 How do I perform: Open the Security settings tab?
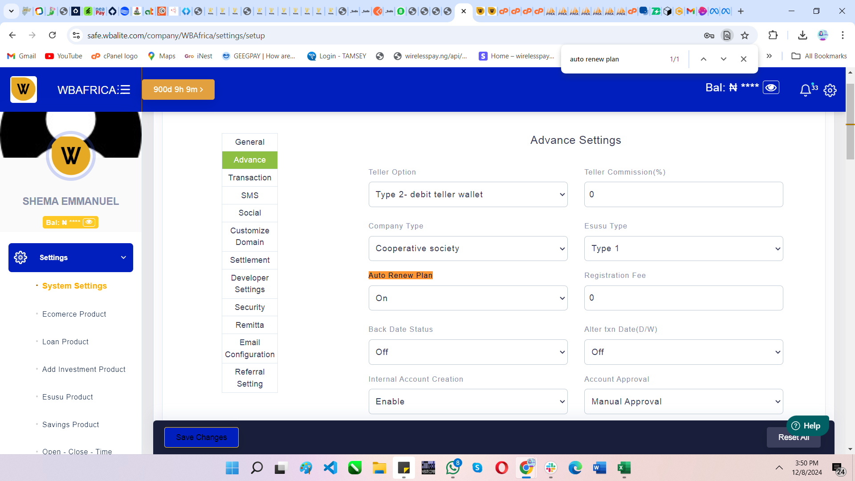tap(249, 307)
